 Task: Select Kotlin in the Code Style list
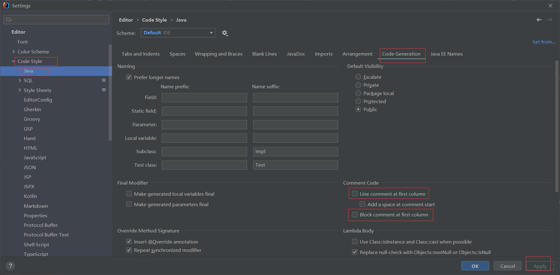[x=30, y=196]
